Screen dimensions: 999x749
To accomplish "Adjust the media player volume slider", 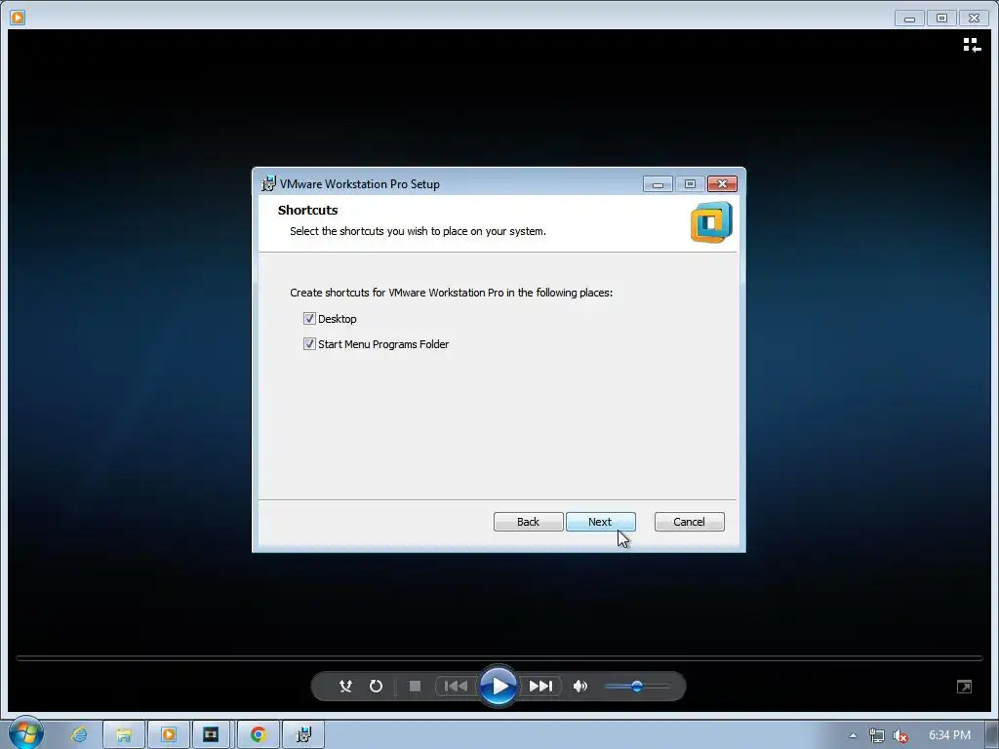I will click(x=637, y=686).
